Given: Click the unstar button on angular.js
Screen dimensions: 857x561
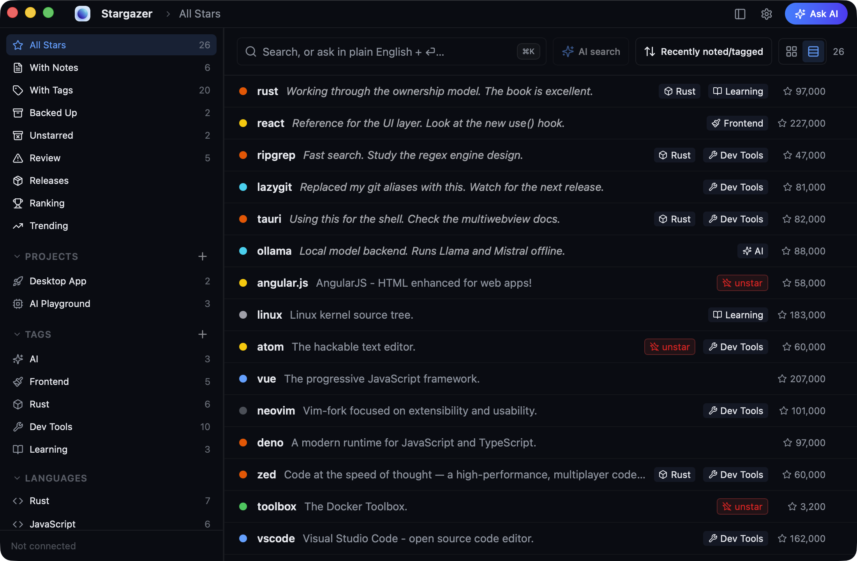Looking at the screenshot, I should tap(742, 283).
